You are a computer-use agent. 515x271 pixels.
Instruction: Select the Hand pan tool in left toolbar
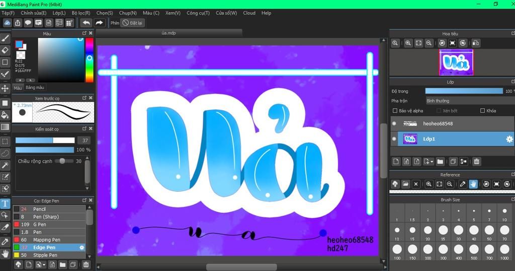[x=5, y=253]
